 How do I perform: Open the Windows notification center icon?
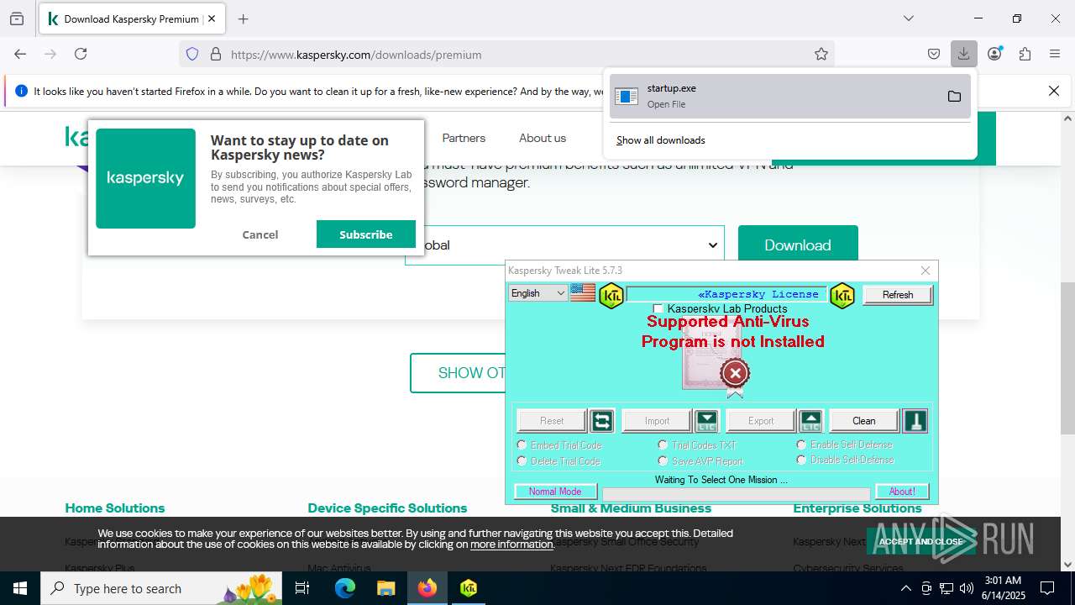[x=1047, y=588]
